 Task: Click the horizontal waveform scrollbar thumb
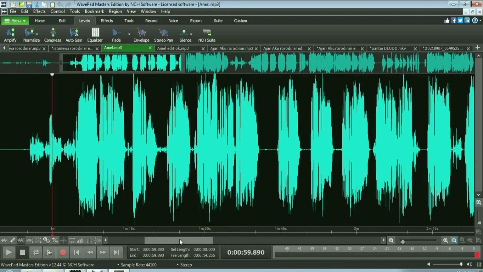(x=178, y=240)
